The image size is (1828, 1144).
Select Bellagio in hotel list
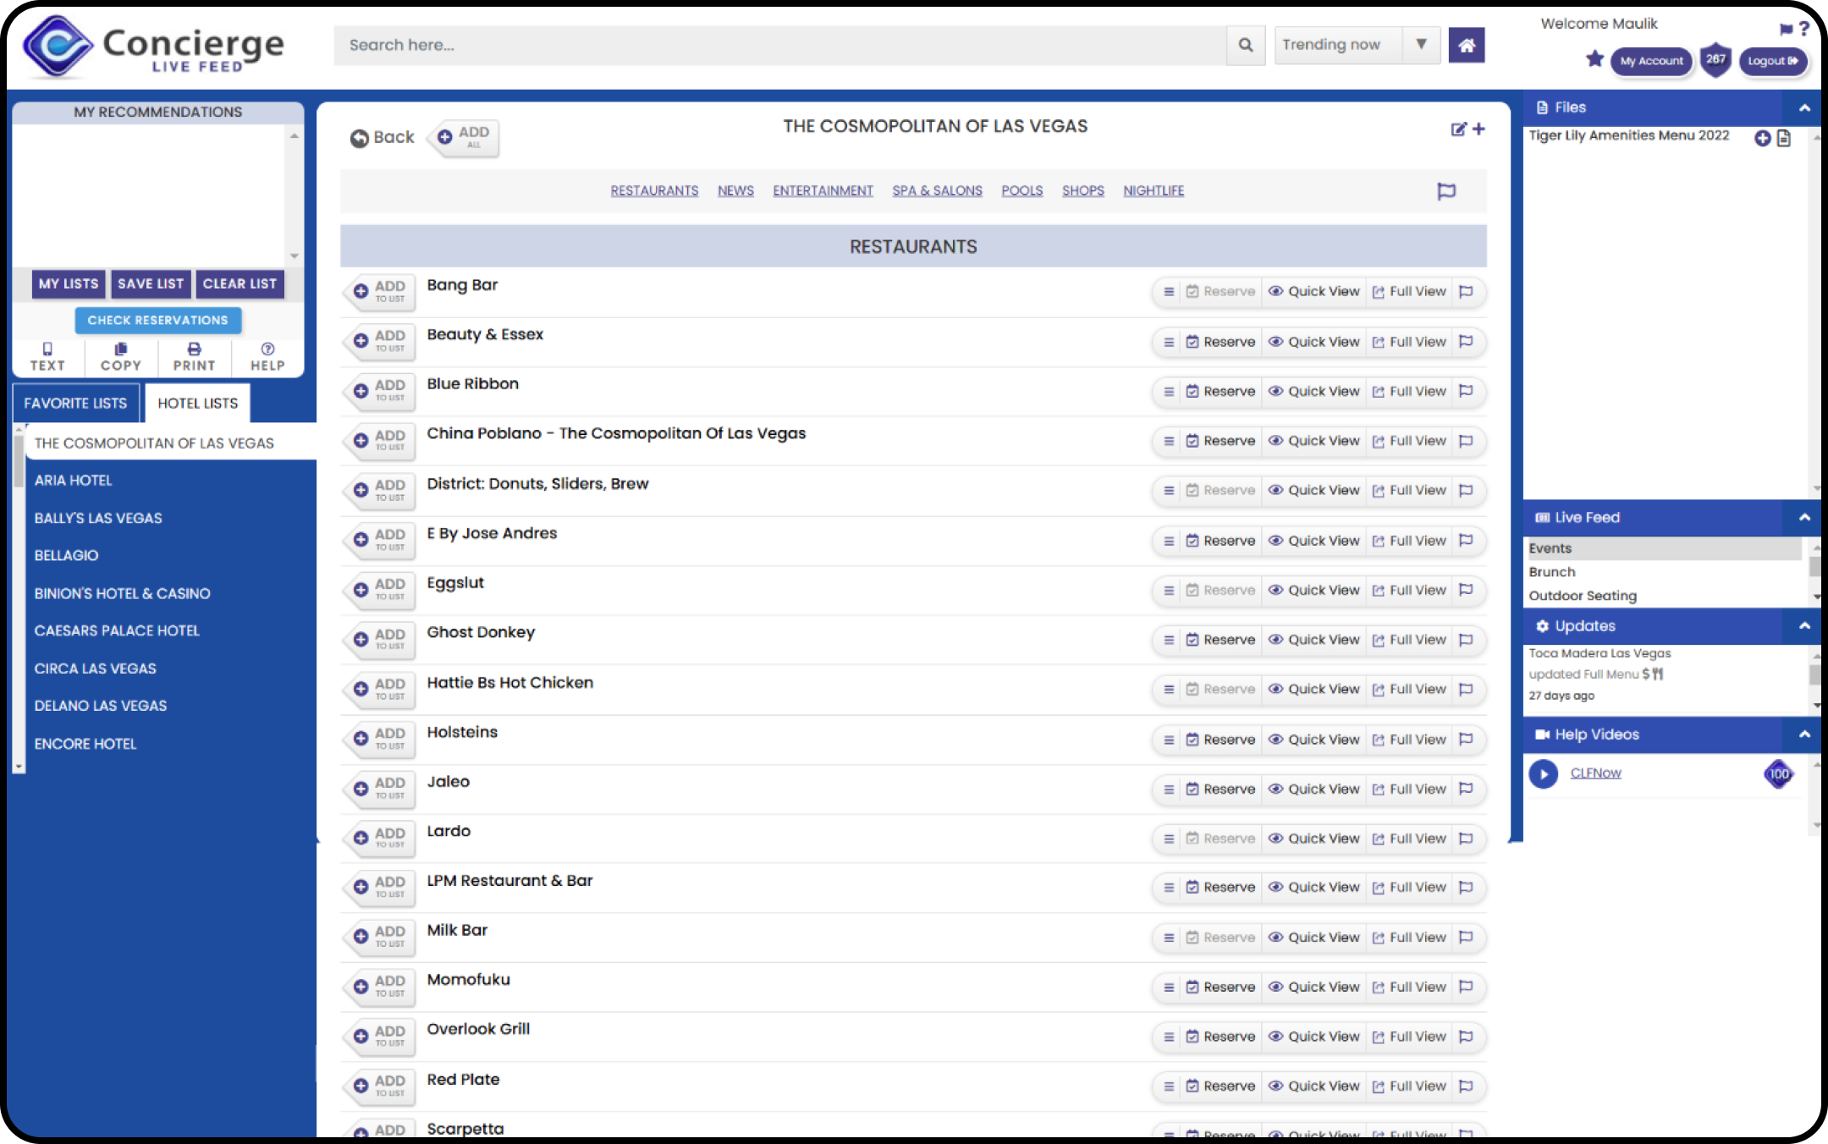(66, 556)
